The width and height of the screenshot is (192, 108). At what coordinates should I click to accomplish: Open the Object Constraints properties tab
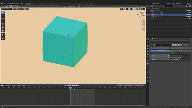point(148,72)
